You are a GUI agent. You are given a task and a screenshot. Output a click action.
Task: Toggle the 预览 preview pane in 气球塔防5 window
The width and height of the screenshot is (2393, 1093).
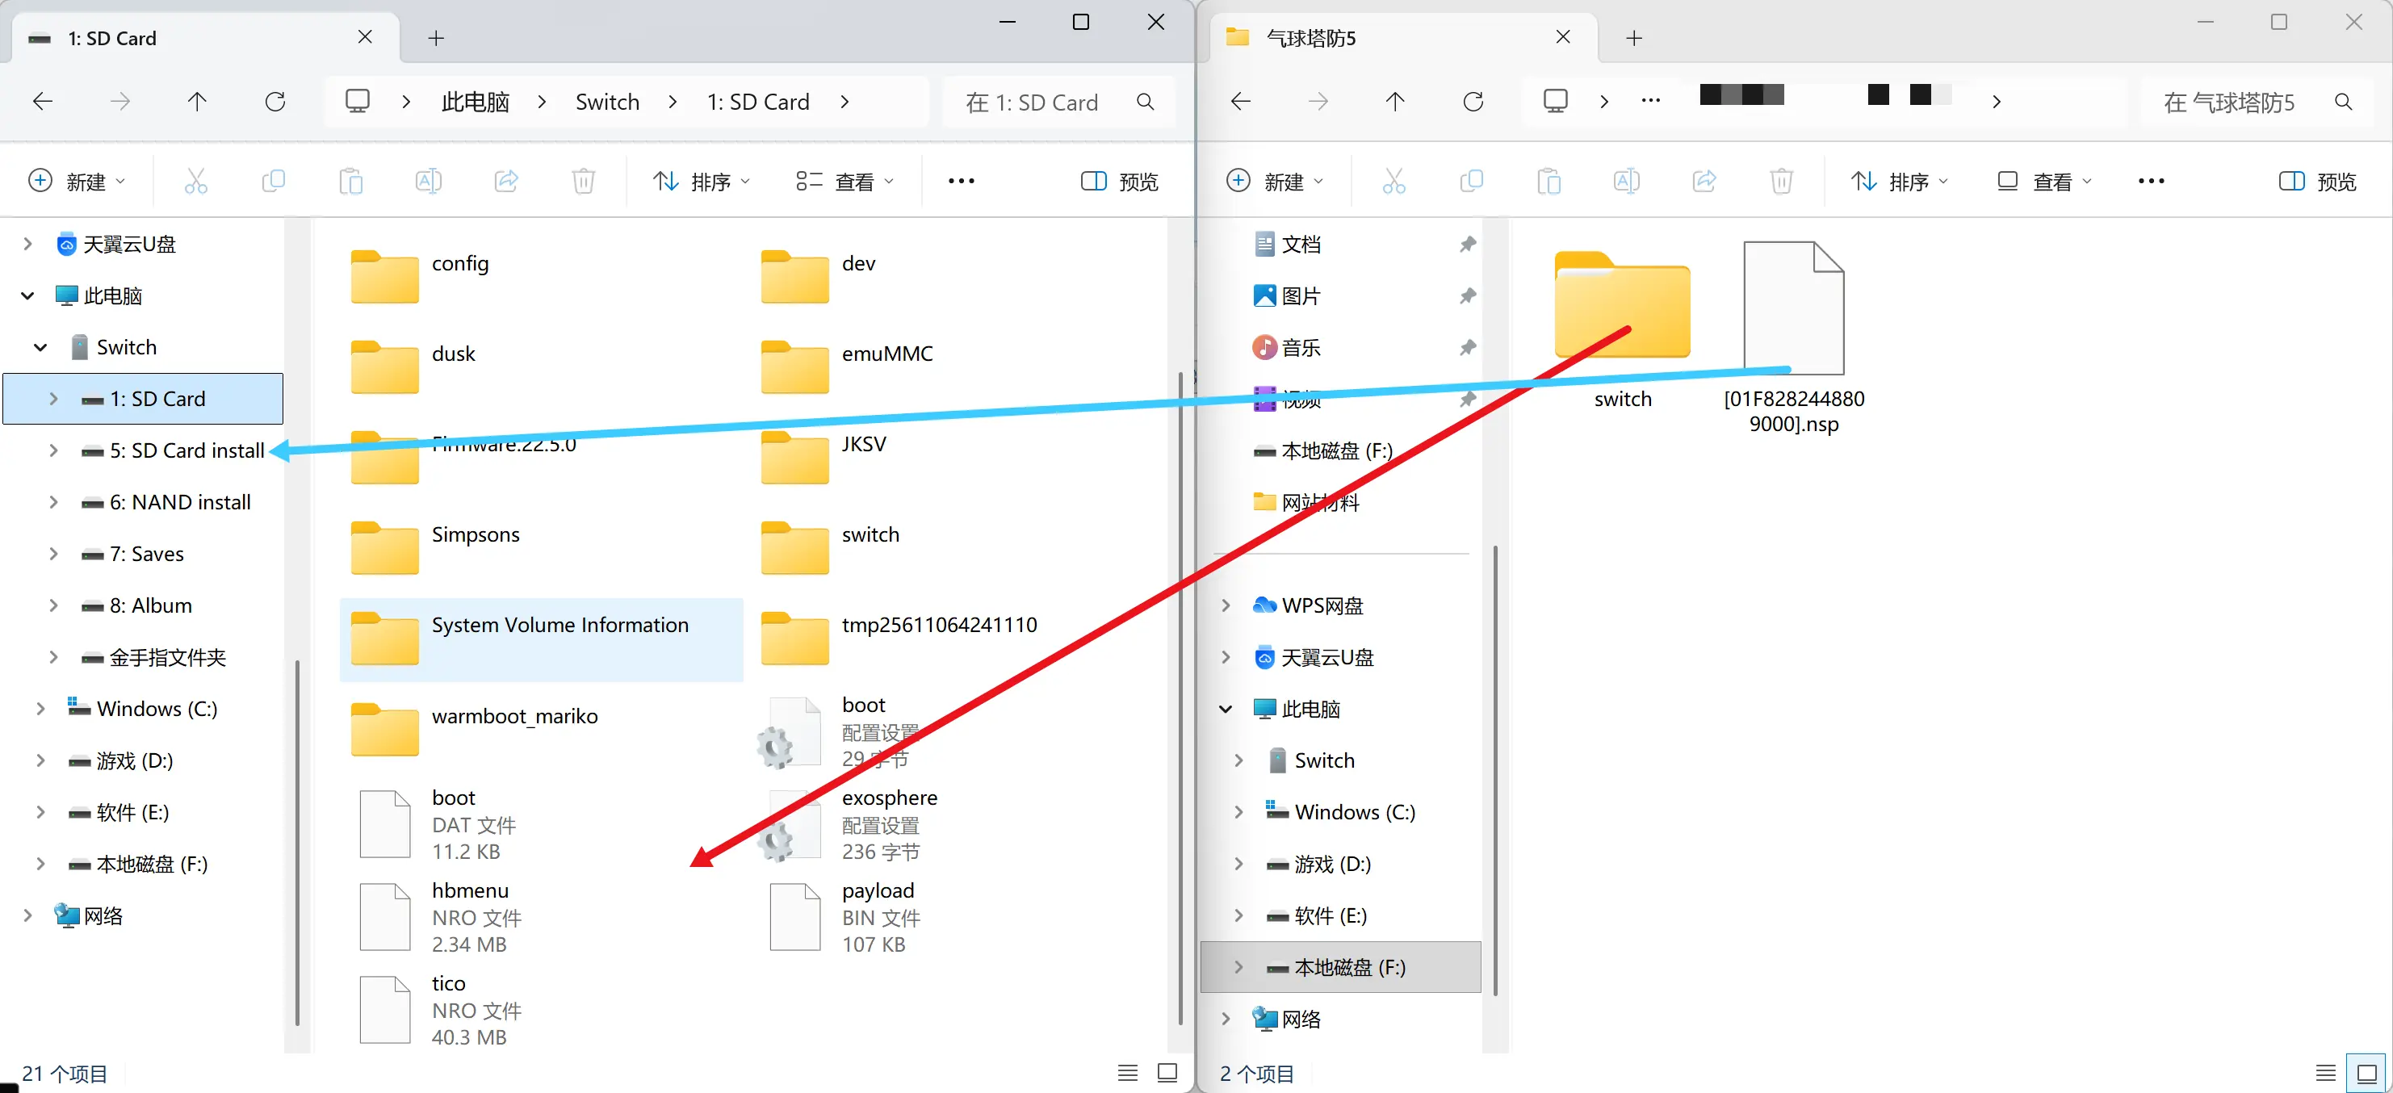2318,181
